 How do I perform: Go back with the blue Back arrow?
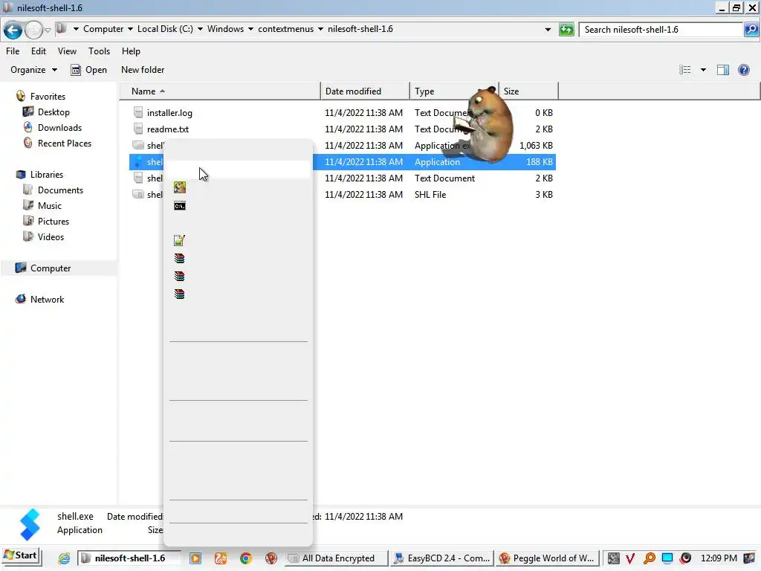point(13,30)
